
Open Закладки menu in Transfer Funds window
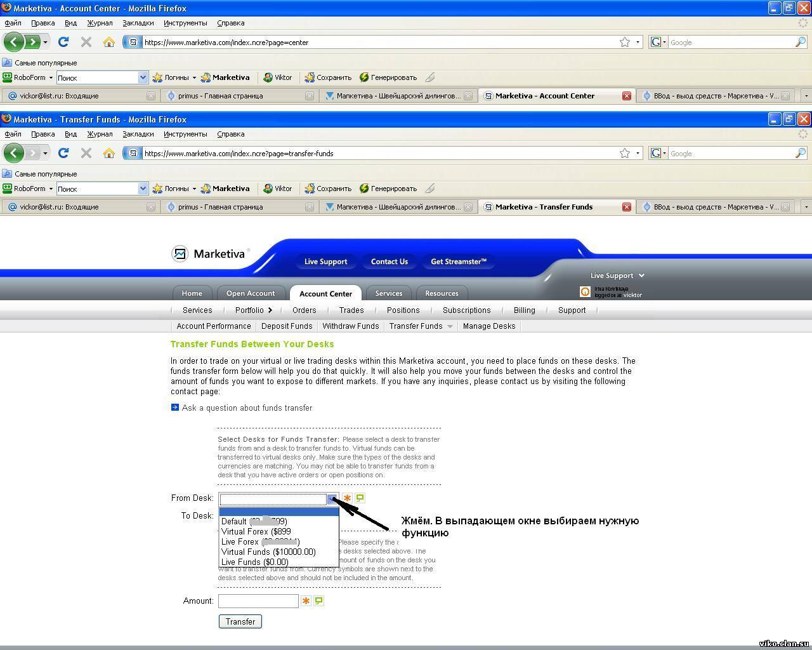tap(138, 134)
